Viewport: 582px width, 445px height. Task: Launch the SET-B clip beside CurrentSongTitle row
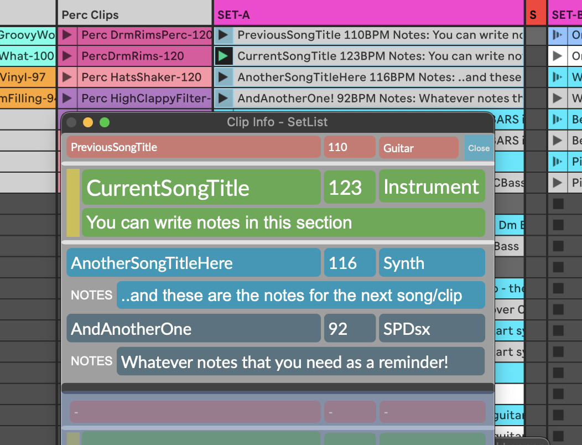558,56
